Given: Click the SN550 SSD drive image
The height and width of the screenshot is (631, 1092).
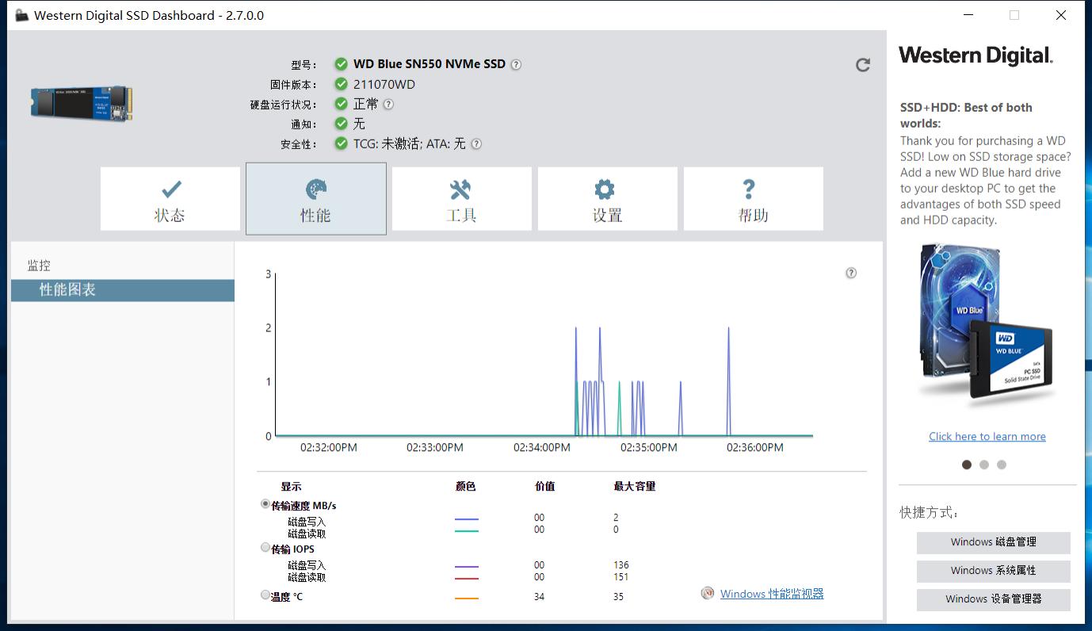Looking at the screenshot, I should (82, 103).
